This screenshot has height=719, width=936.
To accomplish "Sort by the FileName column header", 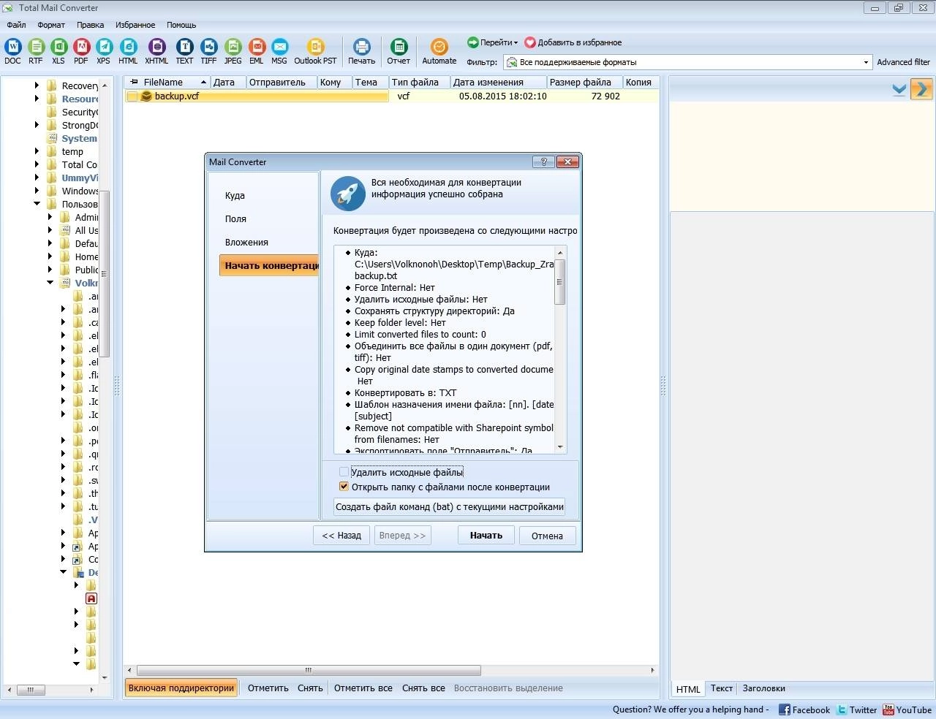I will coord(167,82).
